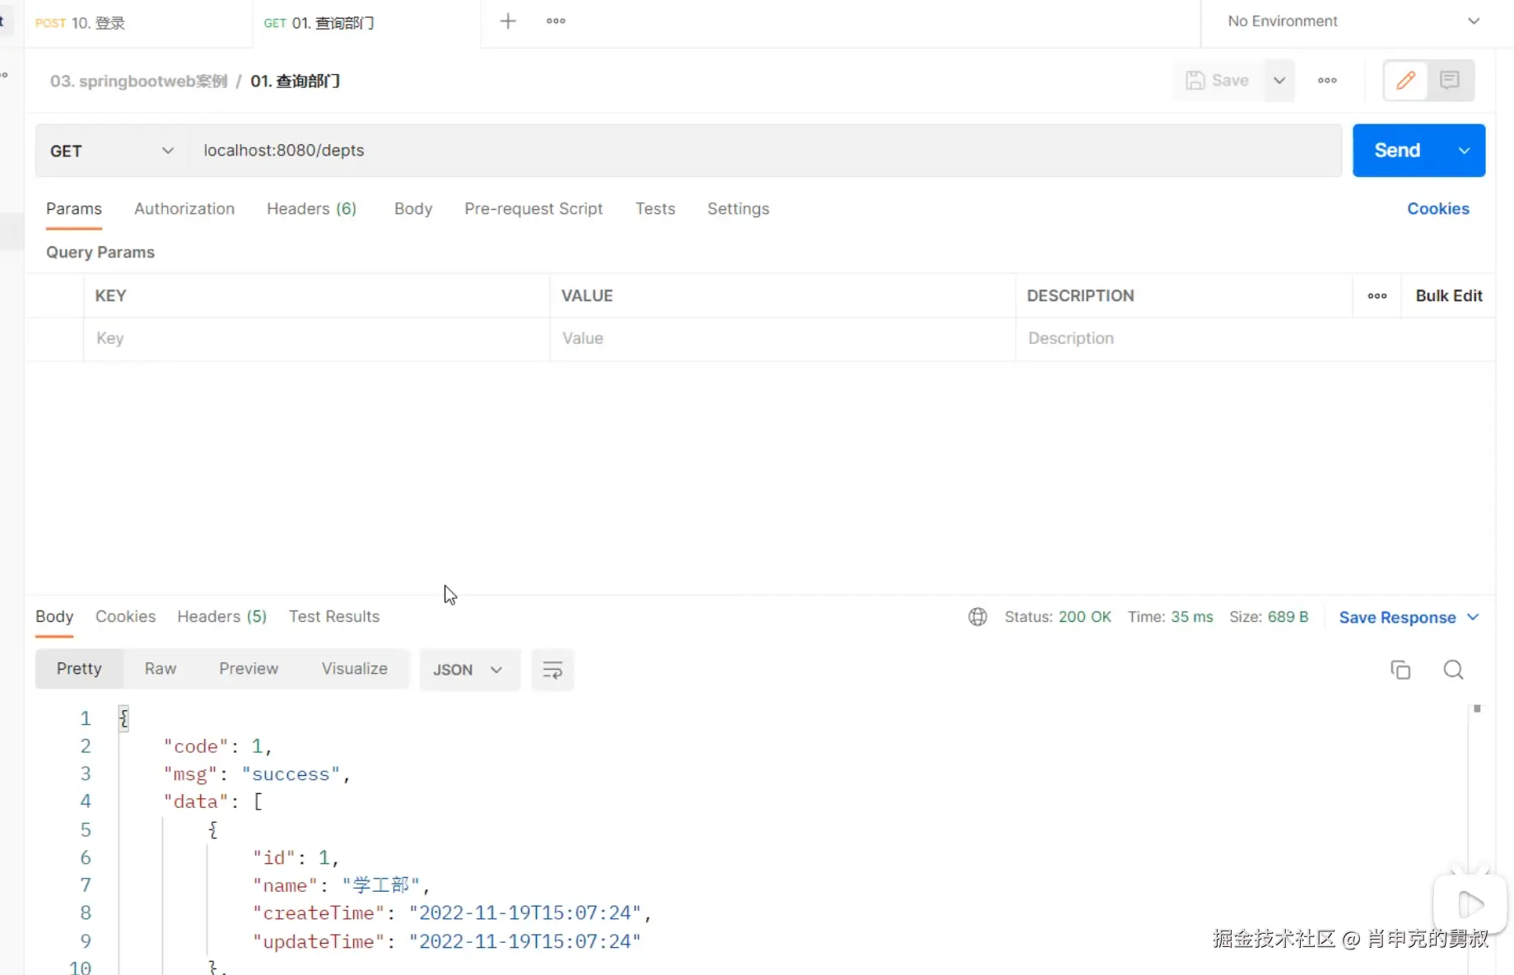1514x975 pixels.
Task: Open the Cookies link
Action: 1437,209
